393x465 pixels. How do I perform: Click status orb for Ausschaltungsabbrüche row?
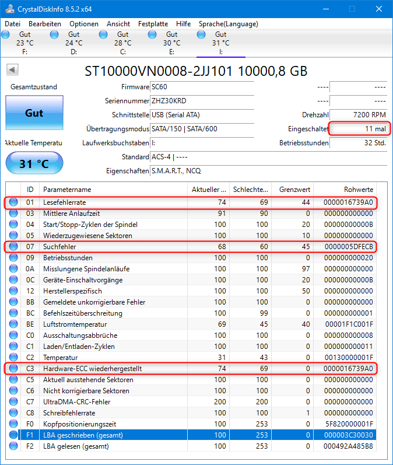tap(13, 335)
